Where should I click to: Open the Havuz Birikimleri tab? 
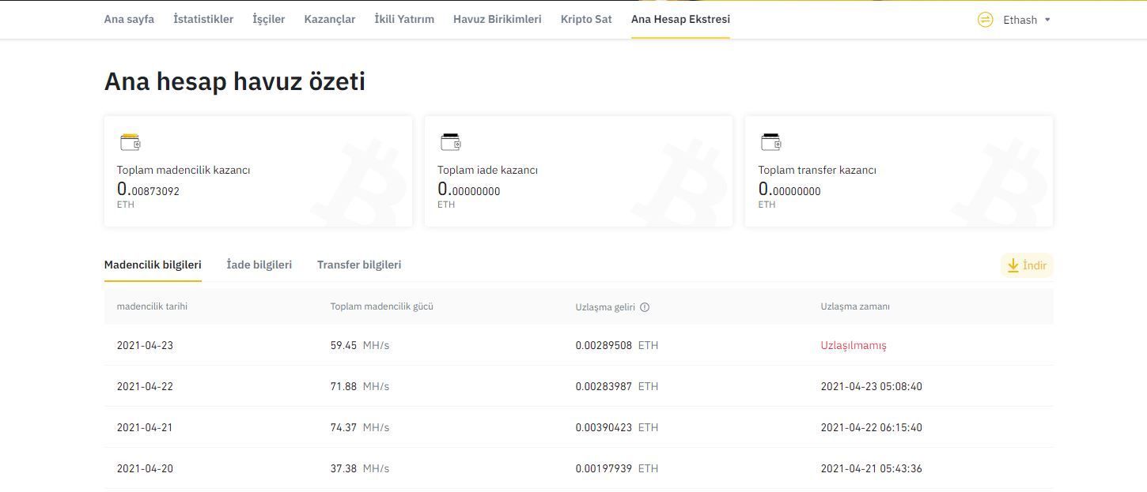(498, 19)
